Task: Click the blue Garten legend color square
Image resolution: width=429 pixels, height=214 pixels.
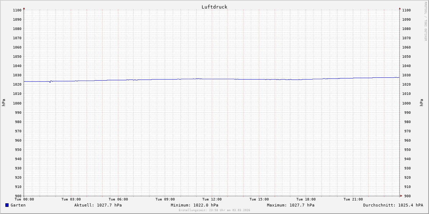Action: pyautogui.click(x=7, y=205)
